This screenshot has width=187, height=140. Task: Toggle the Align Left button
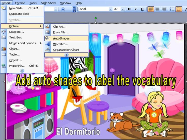tap(151, 9)
